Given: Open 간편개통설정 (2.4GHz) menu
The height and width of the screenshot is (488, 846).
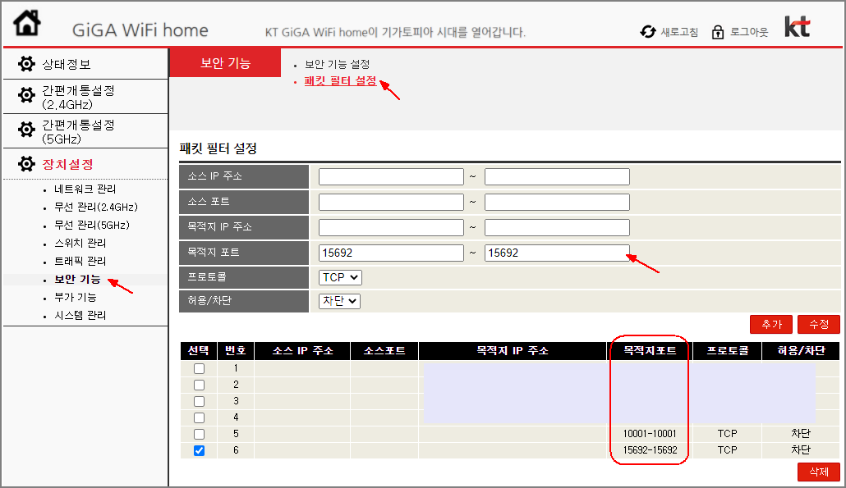Looking at the screenshot, I should tap(79, 97).
